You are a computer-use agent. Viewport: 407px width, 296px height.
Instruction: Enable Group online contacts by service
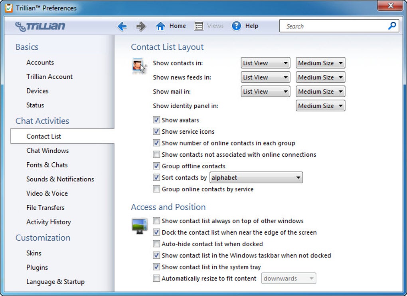point(156,189)
